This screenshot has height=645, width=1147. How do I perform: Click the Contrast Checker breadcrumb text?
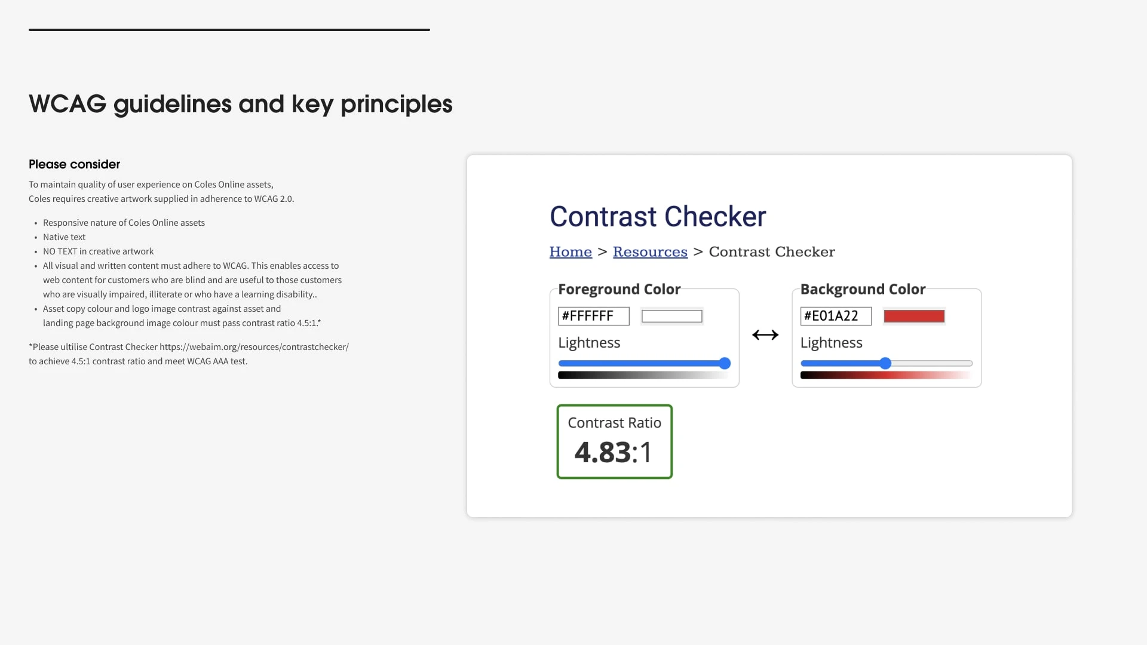click(x=772, y=252)
